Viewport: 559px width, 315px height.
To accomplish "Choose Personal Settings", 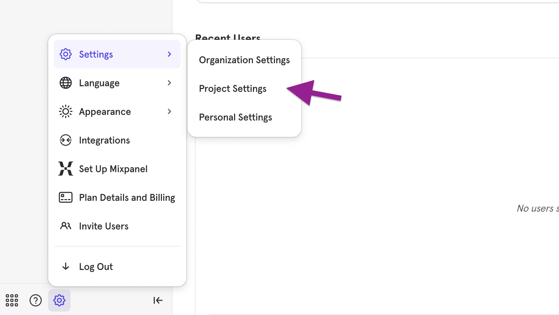I will (235, 117).
